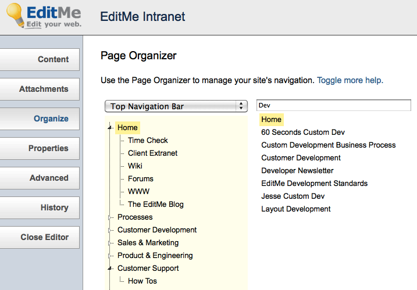
Task: Expand the Processes tree node
Action: (109, 217)
